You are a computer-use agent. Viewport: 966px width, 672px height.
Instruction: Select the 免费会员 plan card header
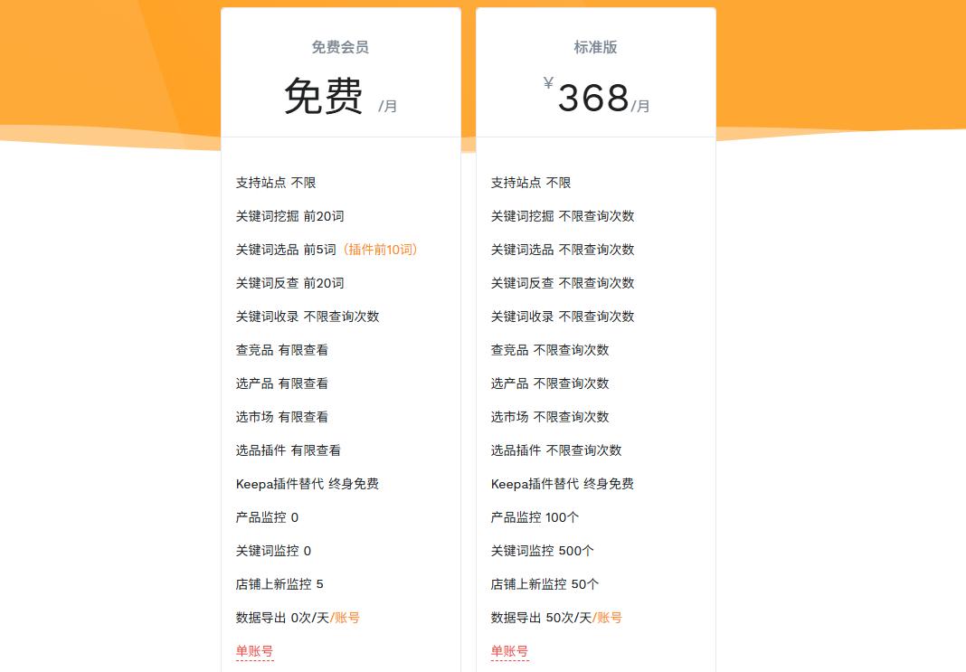[340, 47]
